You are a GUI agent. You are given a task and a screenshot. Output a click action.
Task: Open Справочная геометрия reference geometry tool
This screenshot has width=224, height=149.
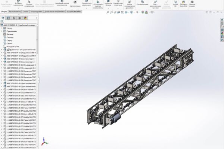[x=118, y=3]
